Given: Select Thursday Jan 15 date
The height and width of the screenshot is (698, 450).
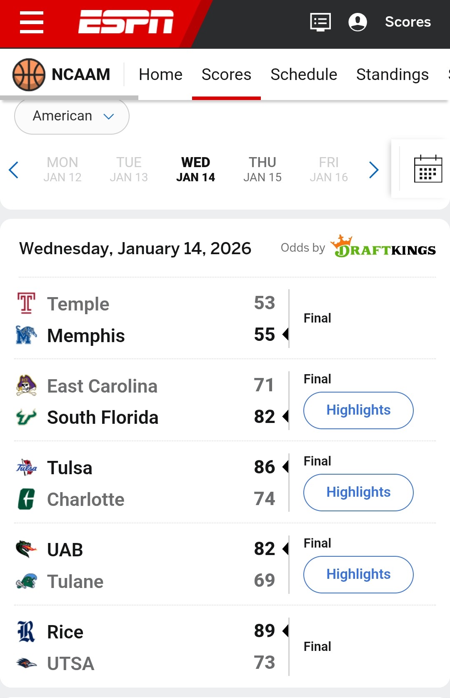Looking at the screenshot, I should [262, 170].
